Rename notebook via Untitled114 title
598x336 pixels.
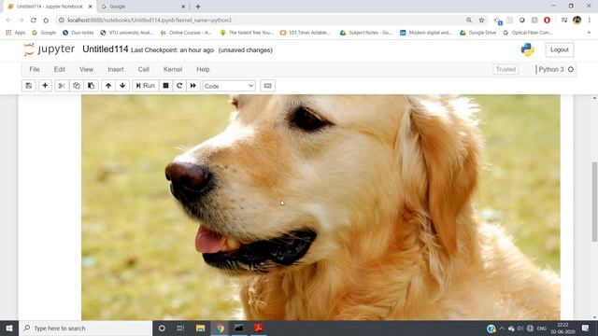coord(106,49)
